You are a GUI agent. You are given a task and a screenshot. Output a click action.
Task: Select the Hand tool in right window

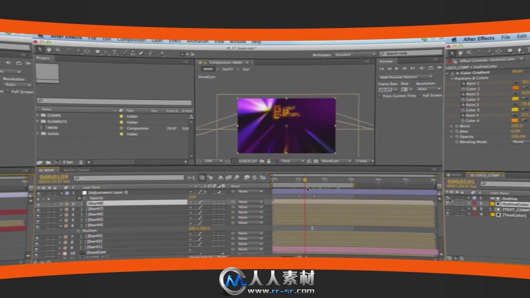tap(461, 52)
